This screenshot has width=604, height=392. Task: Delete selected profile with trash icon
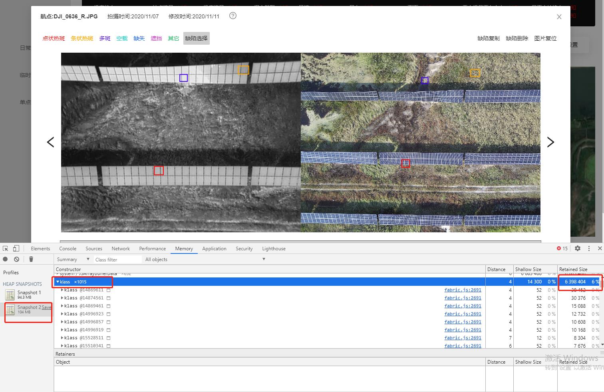[x=31, y=259]
